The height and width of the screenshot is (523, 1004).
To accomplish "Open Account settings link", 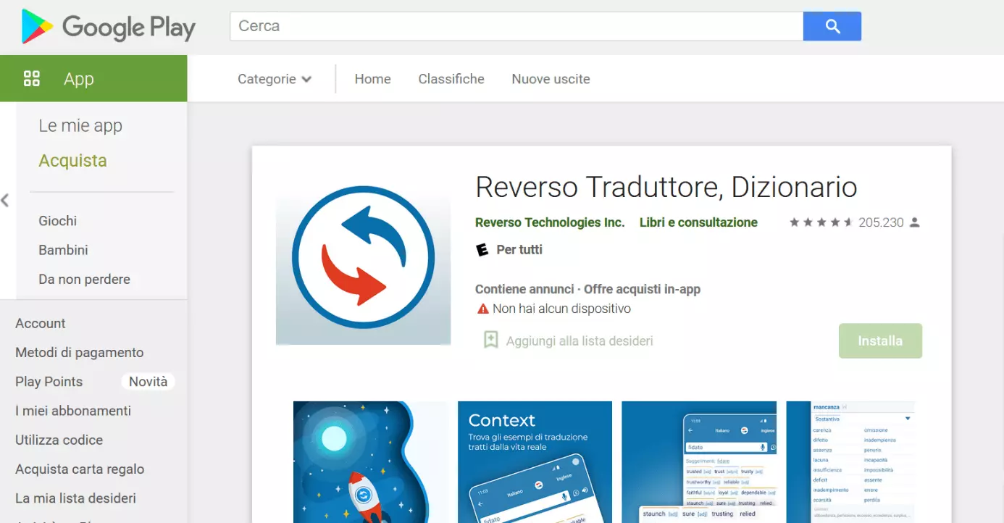I will point(41,323).
